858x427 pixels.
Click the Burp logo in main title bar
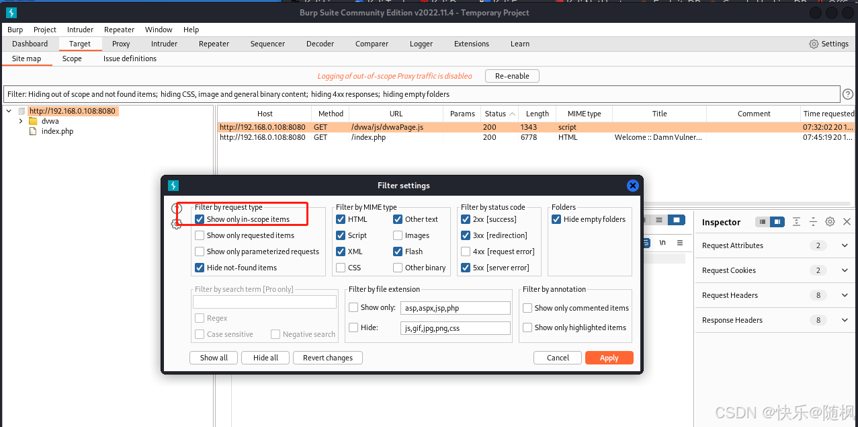(x=11, y=12)
